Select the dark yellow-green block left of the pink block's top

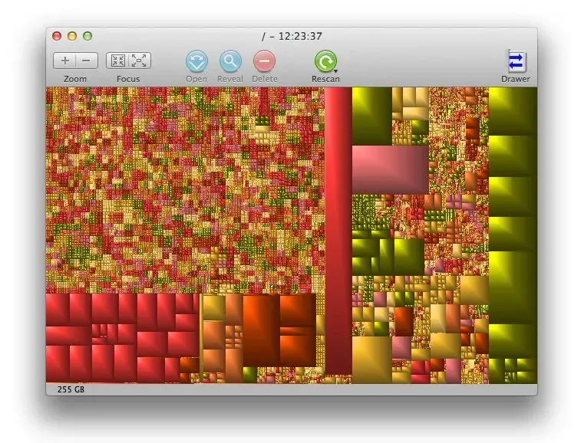tap(371, 115)
